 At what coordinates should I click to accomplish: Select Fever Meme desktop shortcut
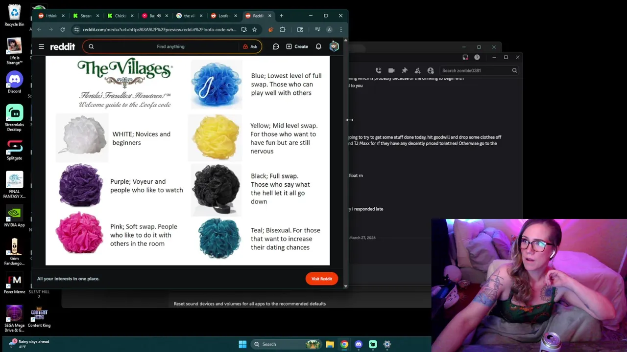click(x=14, y=284)
